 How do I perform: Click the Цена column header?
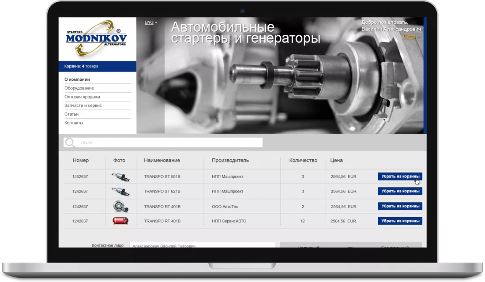336,160
